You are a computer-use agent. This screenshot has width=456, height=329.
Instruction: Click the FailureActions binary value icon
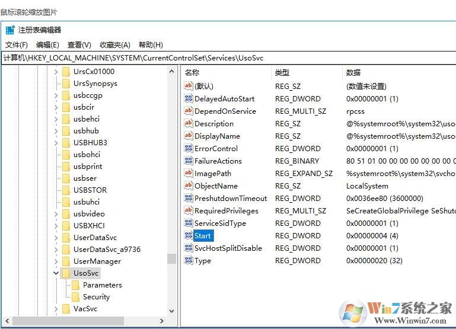click(x=189, y=161)
